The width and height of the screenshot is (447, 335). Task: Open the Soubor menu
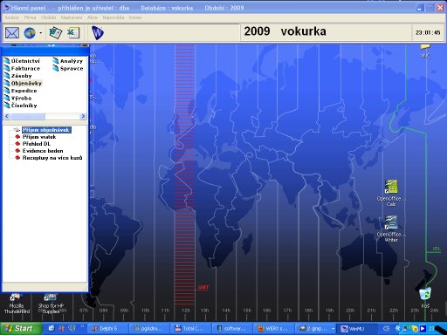pyautogui.click(x=12, y=17)
